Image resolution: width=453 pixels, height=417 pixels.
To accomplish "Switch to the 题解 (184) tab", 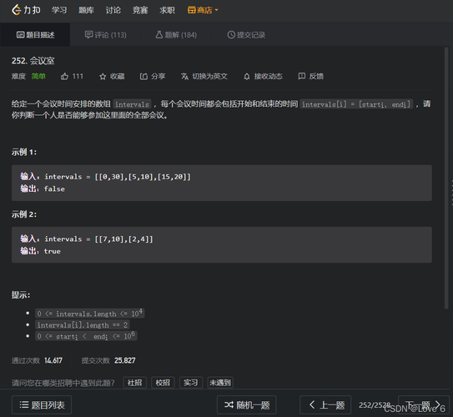I will [176, 35].
